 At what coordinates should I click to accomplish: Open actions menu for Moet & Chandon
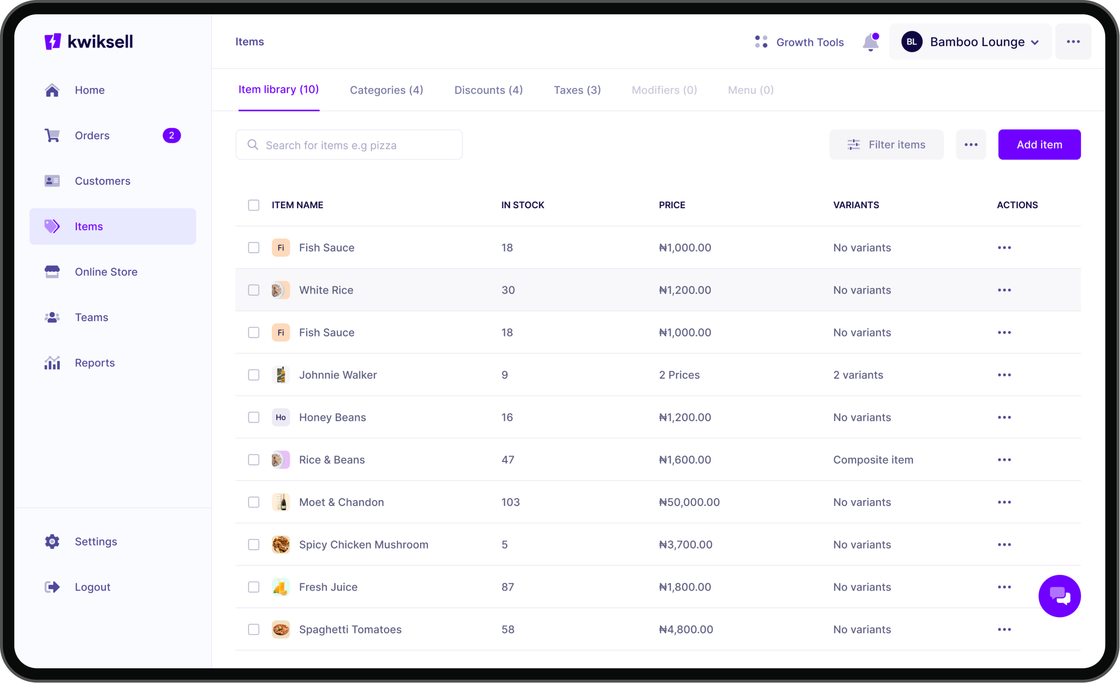click(x=1004, y=502)
